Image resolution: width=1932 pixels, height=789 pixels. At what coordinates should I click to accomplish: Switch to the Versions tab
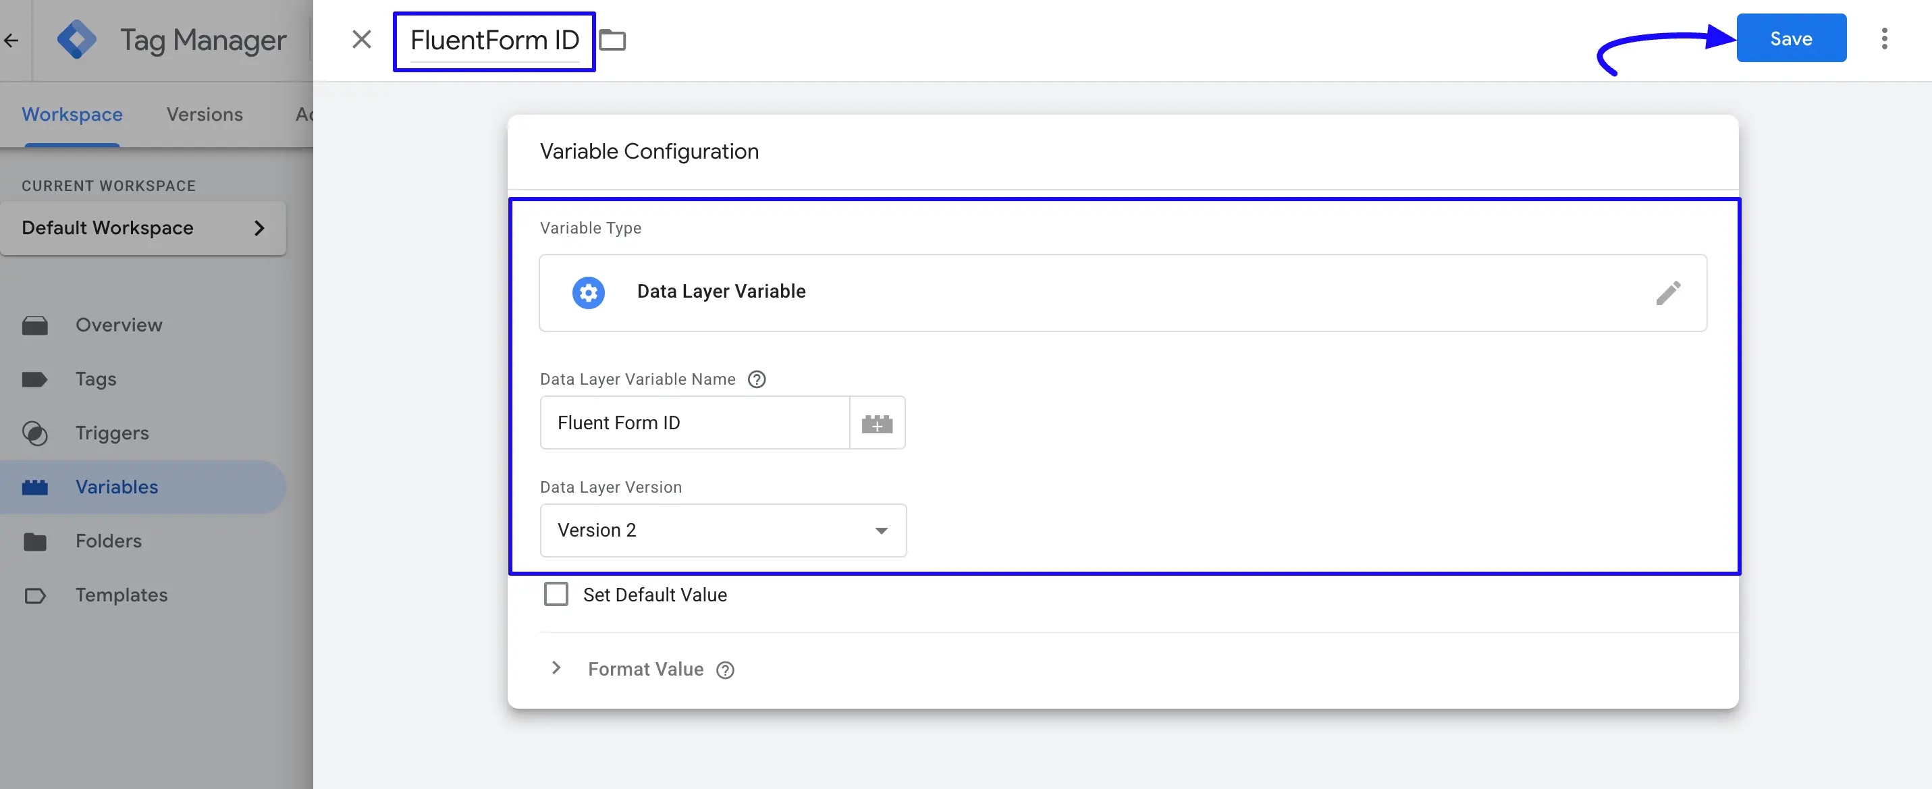coord(205,114)
